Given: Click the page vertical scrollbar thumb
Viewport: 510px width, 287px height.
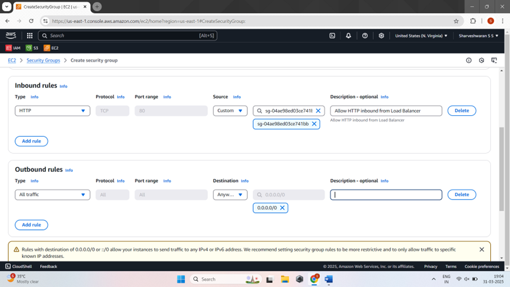Looking at the screenshot, I should [502, 169].
